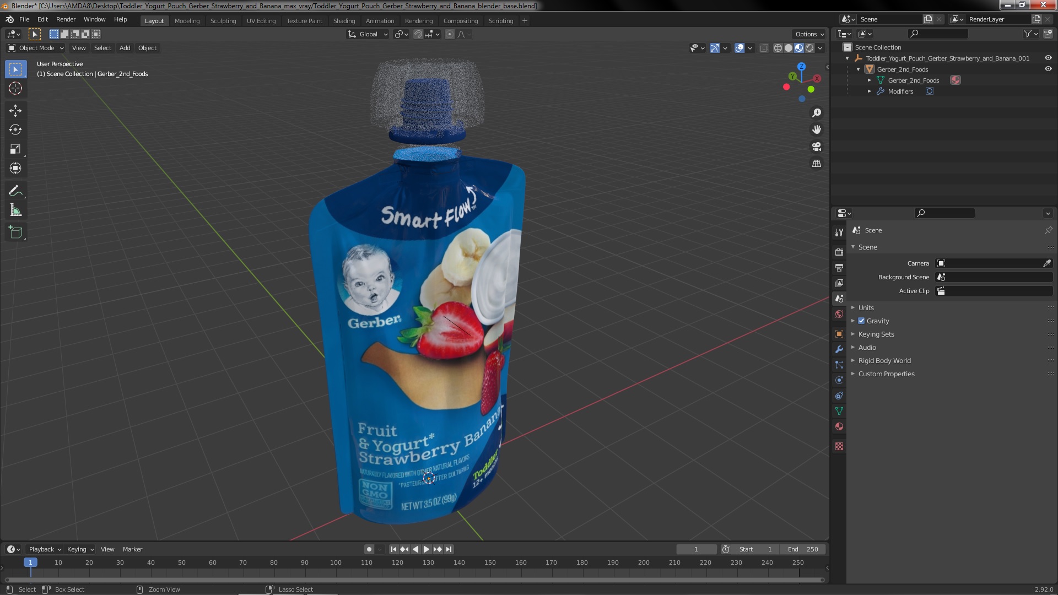Hide Gerber_2nd_Foods object with eye icon
Image resolution: width=1058 pixels, height=595 pixels.
tap(1048, 69)
